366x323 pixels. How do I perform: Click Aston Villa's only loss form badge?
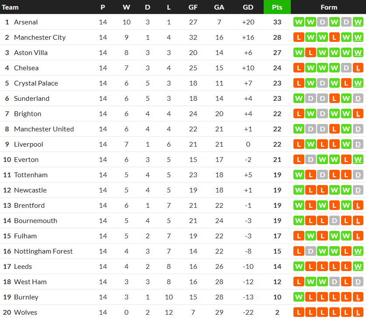point(311,53)
